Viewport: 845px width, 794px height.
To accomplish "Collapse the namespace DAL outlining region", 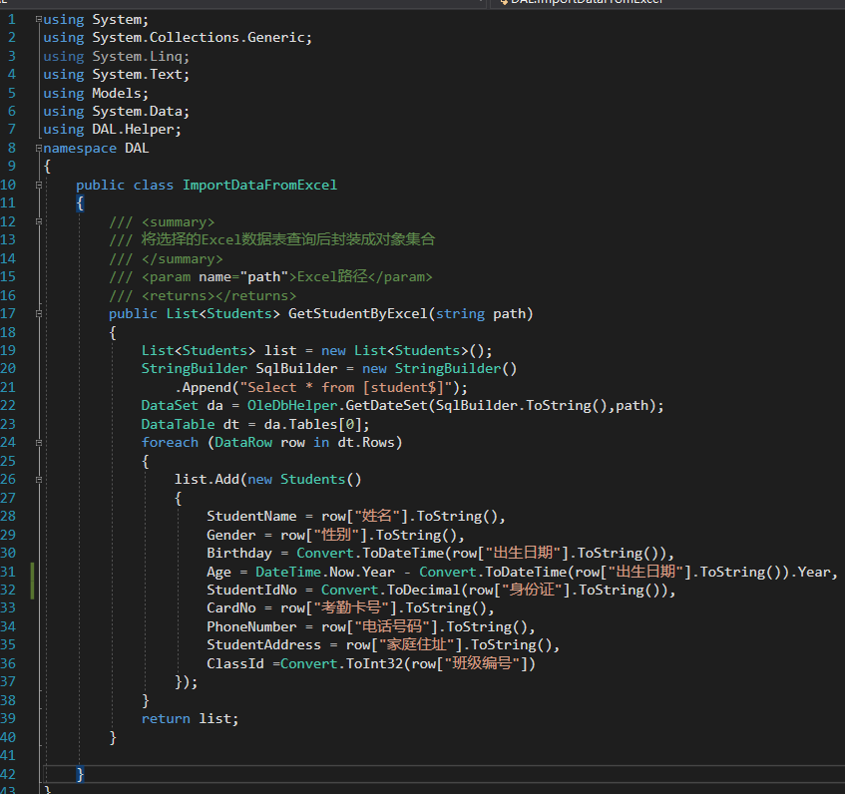I will pos(38,148).
